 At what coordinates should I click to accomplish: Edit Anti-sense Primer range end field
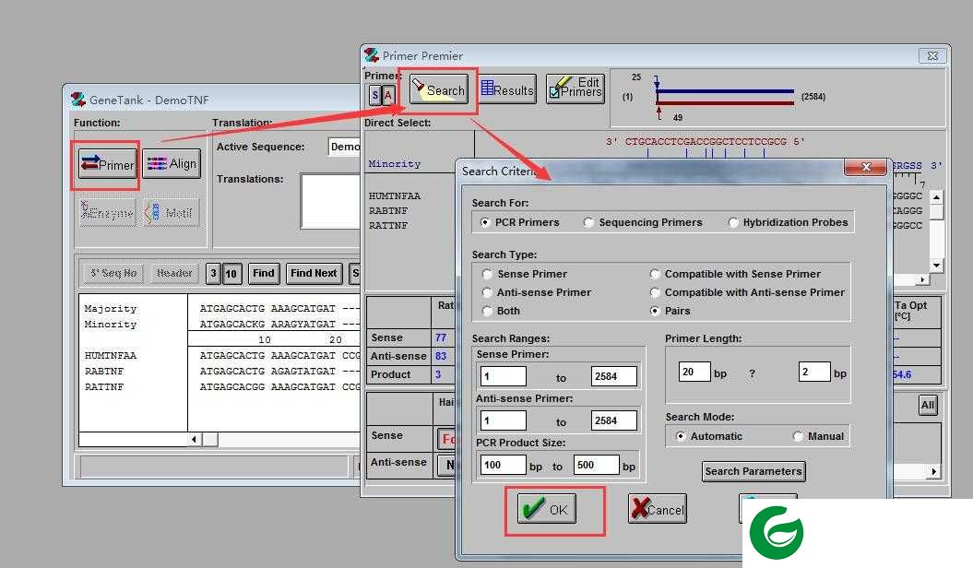613,420
